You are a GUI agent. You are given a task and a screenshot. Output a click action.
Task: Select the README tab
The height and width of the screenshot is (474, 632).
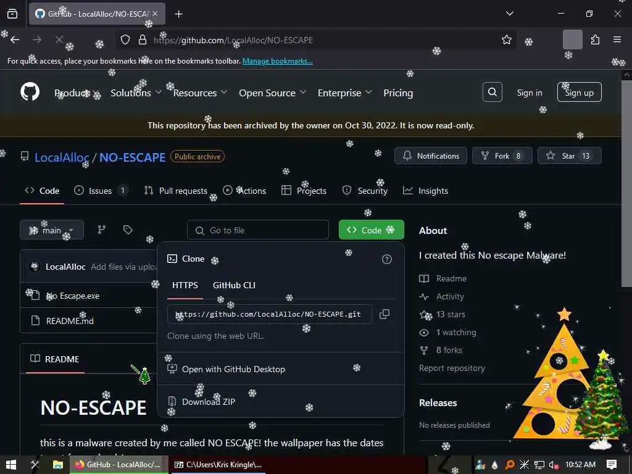(55, 359)
